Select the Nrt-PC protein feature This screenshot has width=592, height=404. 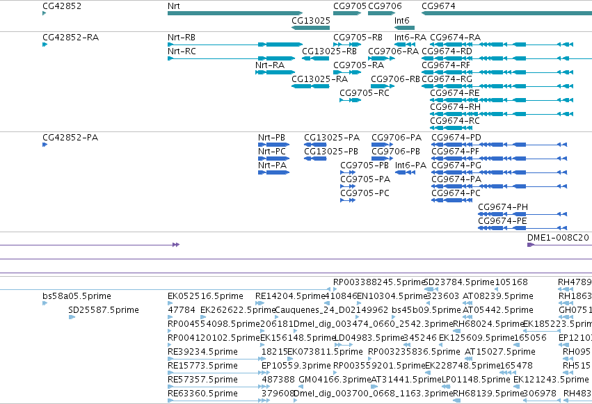coord(273,159)
